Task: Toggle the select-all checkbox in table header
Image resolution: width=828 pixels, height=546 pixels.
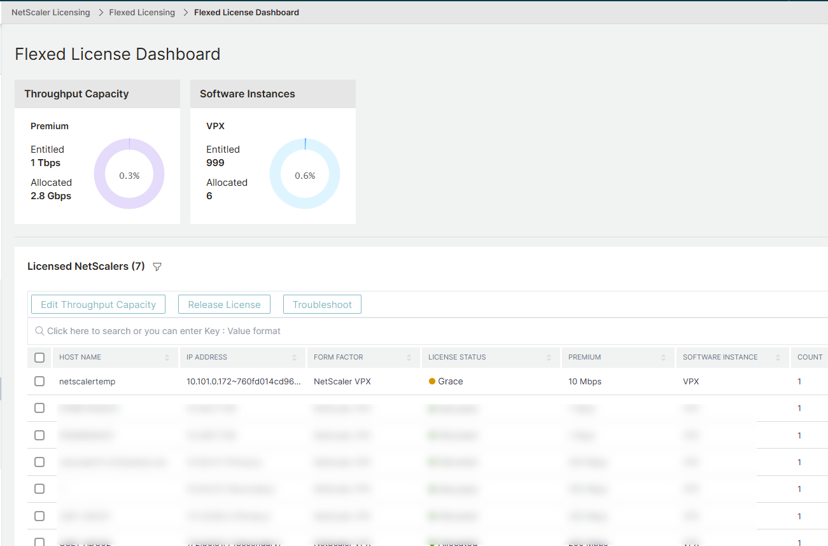Action: coord(39,358)
